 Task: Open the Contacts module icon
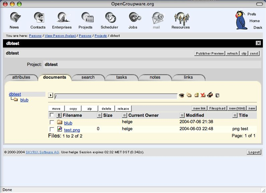pyautogui.click(x=38, y=18)
